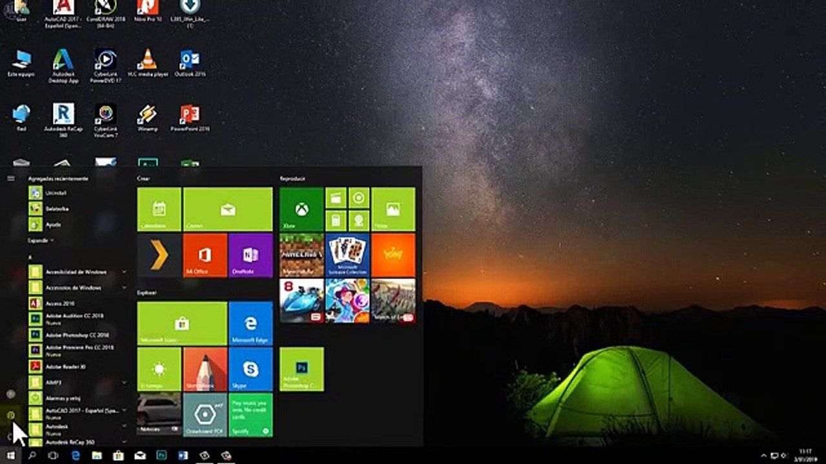The width and height of the screenshot is (826, 464).
Task: Launch the Plex tile
Action: pyautogui.click(x=159, y=255)
